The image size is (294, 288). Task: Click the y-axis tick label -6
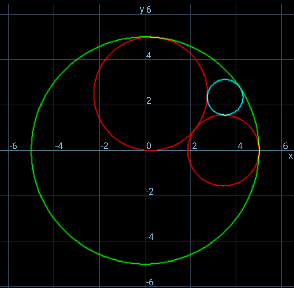click(150, 282)
